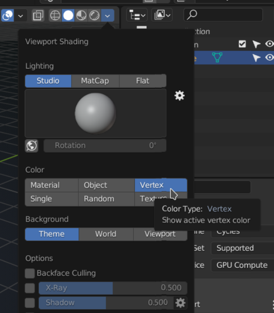Toggle world space lighting globe icon

(x=32, y=145)
